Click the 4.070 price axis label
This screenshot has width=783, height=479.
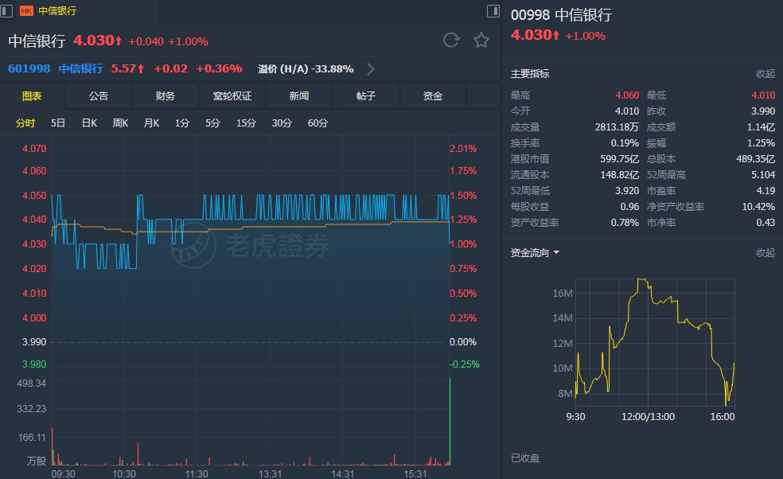click(34, 148)
